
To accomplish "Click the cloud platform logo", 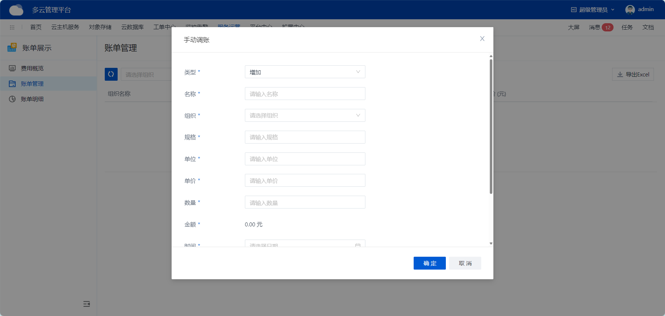I will coord(16,10).
